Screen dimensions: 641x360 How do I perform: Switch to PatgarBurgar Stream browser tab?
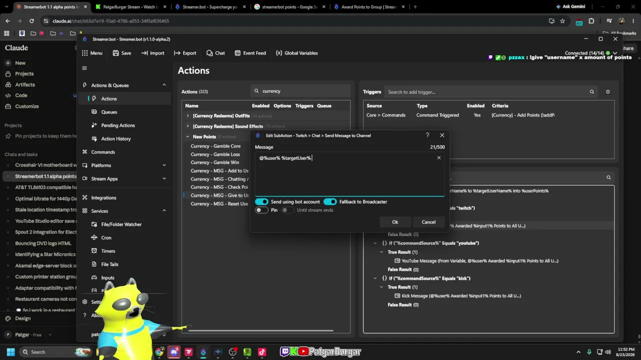pyautogui.click(x=130, y=7)
